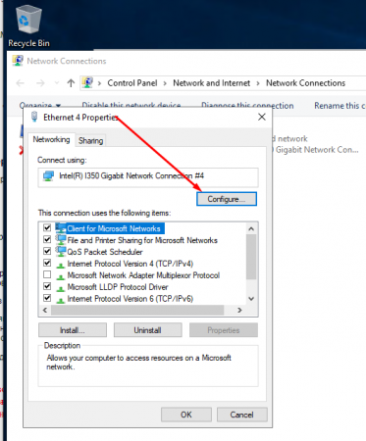This screenshot has width=366, height=441.
Task: Click the horizontal scroll left arrow
Action: click(x=45, y=310)
